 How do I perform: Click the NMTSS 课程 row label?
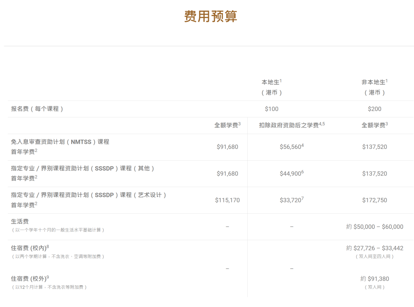(x=60, y=142)
